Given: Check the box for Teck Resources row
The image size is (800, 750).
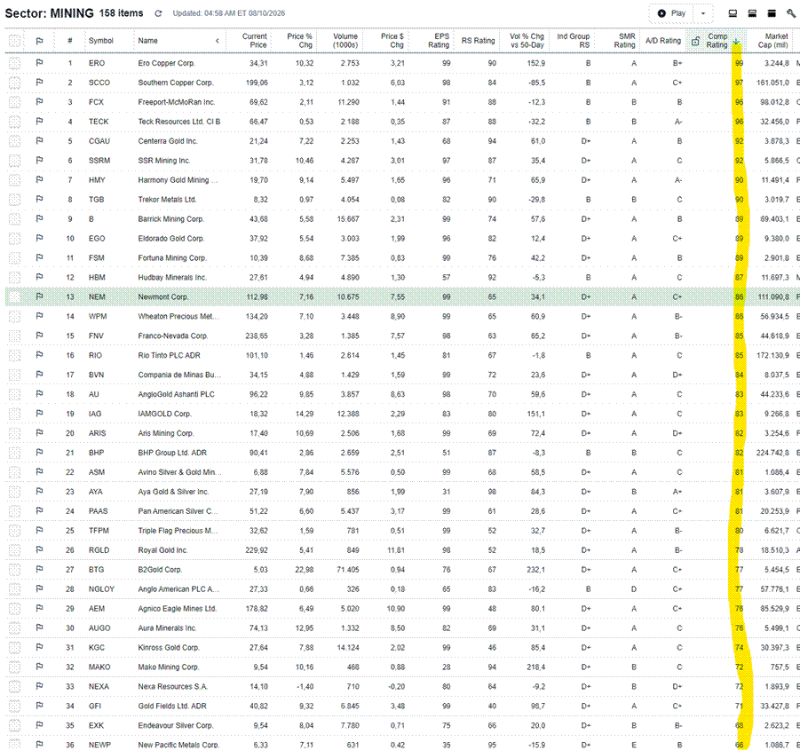Looking at the screenshot, I should [x=15, y=122].
